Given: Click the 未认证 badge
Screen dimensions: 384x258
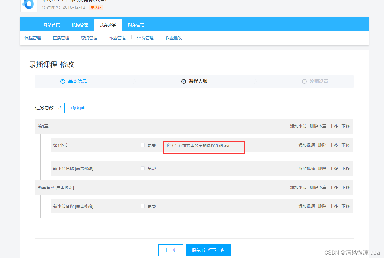Looking at the screenshot, I should click(x=96, y=8).
